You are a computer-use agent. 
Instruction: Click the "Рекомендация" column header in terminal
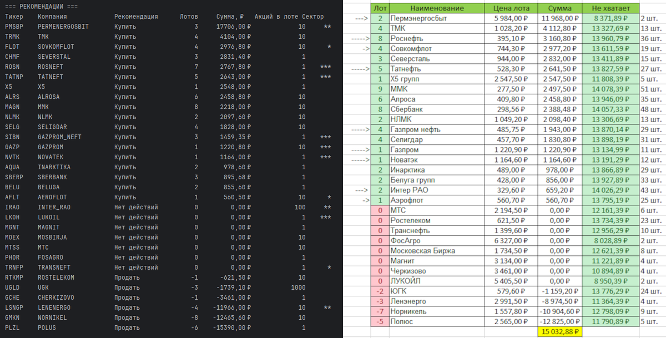(136, 17)
